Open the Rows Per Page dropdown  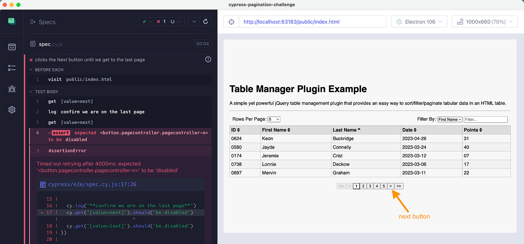274,119
